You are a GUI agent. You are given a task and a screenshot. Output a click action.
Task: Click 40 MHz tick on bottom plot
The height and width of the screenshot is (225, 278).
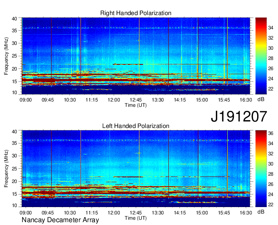pyautogui.click(x=14, y=132)
